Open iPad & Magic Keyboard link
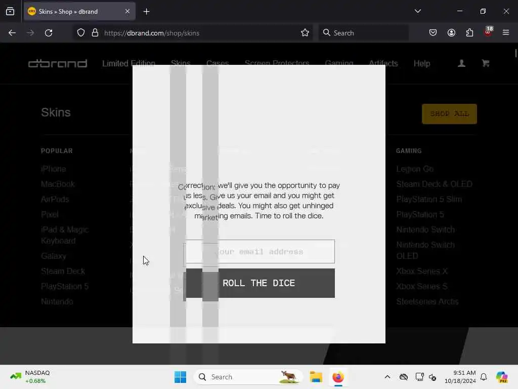Viewport: 518px width, 389px height. pyautogui.click(x=65, y=235)
